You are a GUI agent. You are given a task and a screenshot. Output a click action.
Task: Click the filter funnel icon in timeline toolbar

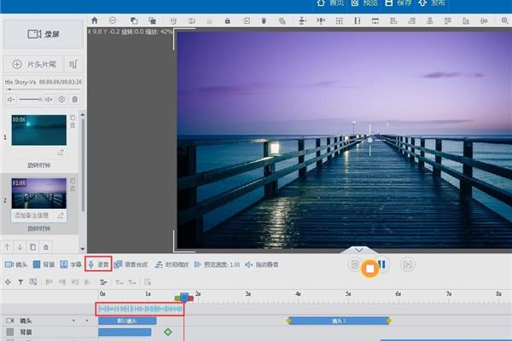pyautogui.click(x=20, y=282)
